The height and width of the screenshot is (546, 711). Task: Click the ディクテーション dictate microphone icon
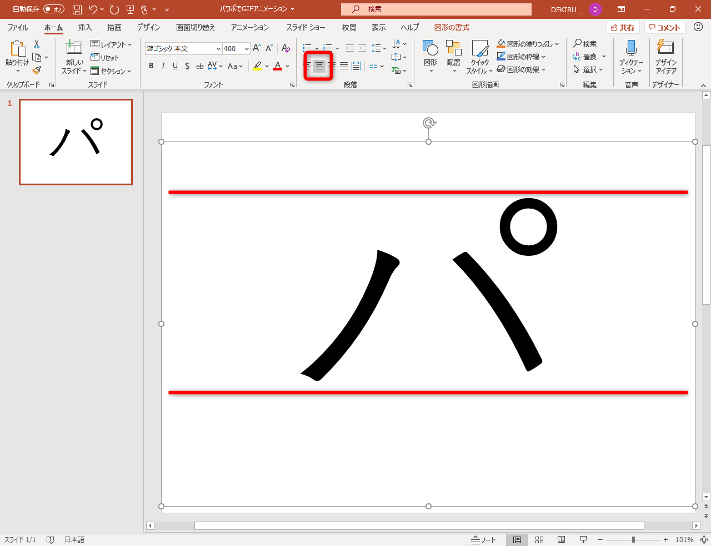tap(631, 48)
